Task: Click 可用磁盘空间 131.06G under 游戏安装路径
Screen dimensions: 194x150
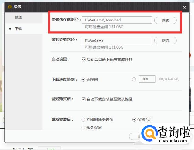Action: tap(104, 47)
